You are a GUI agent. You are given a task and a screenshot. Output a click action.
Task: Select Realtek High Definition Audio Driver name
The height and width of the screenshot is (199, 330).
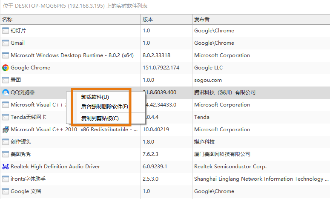[55, 167]
